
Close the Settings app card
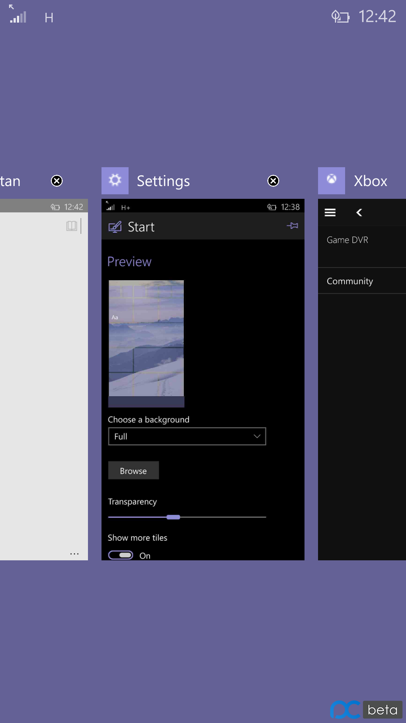coord(273,181)
